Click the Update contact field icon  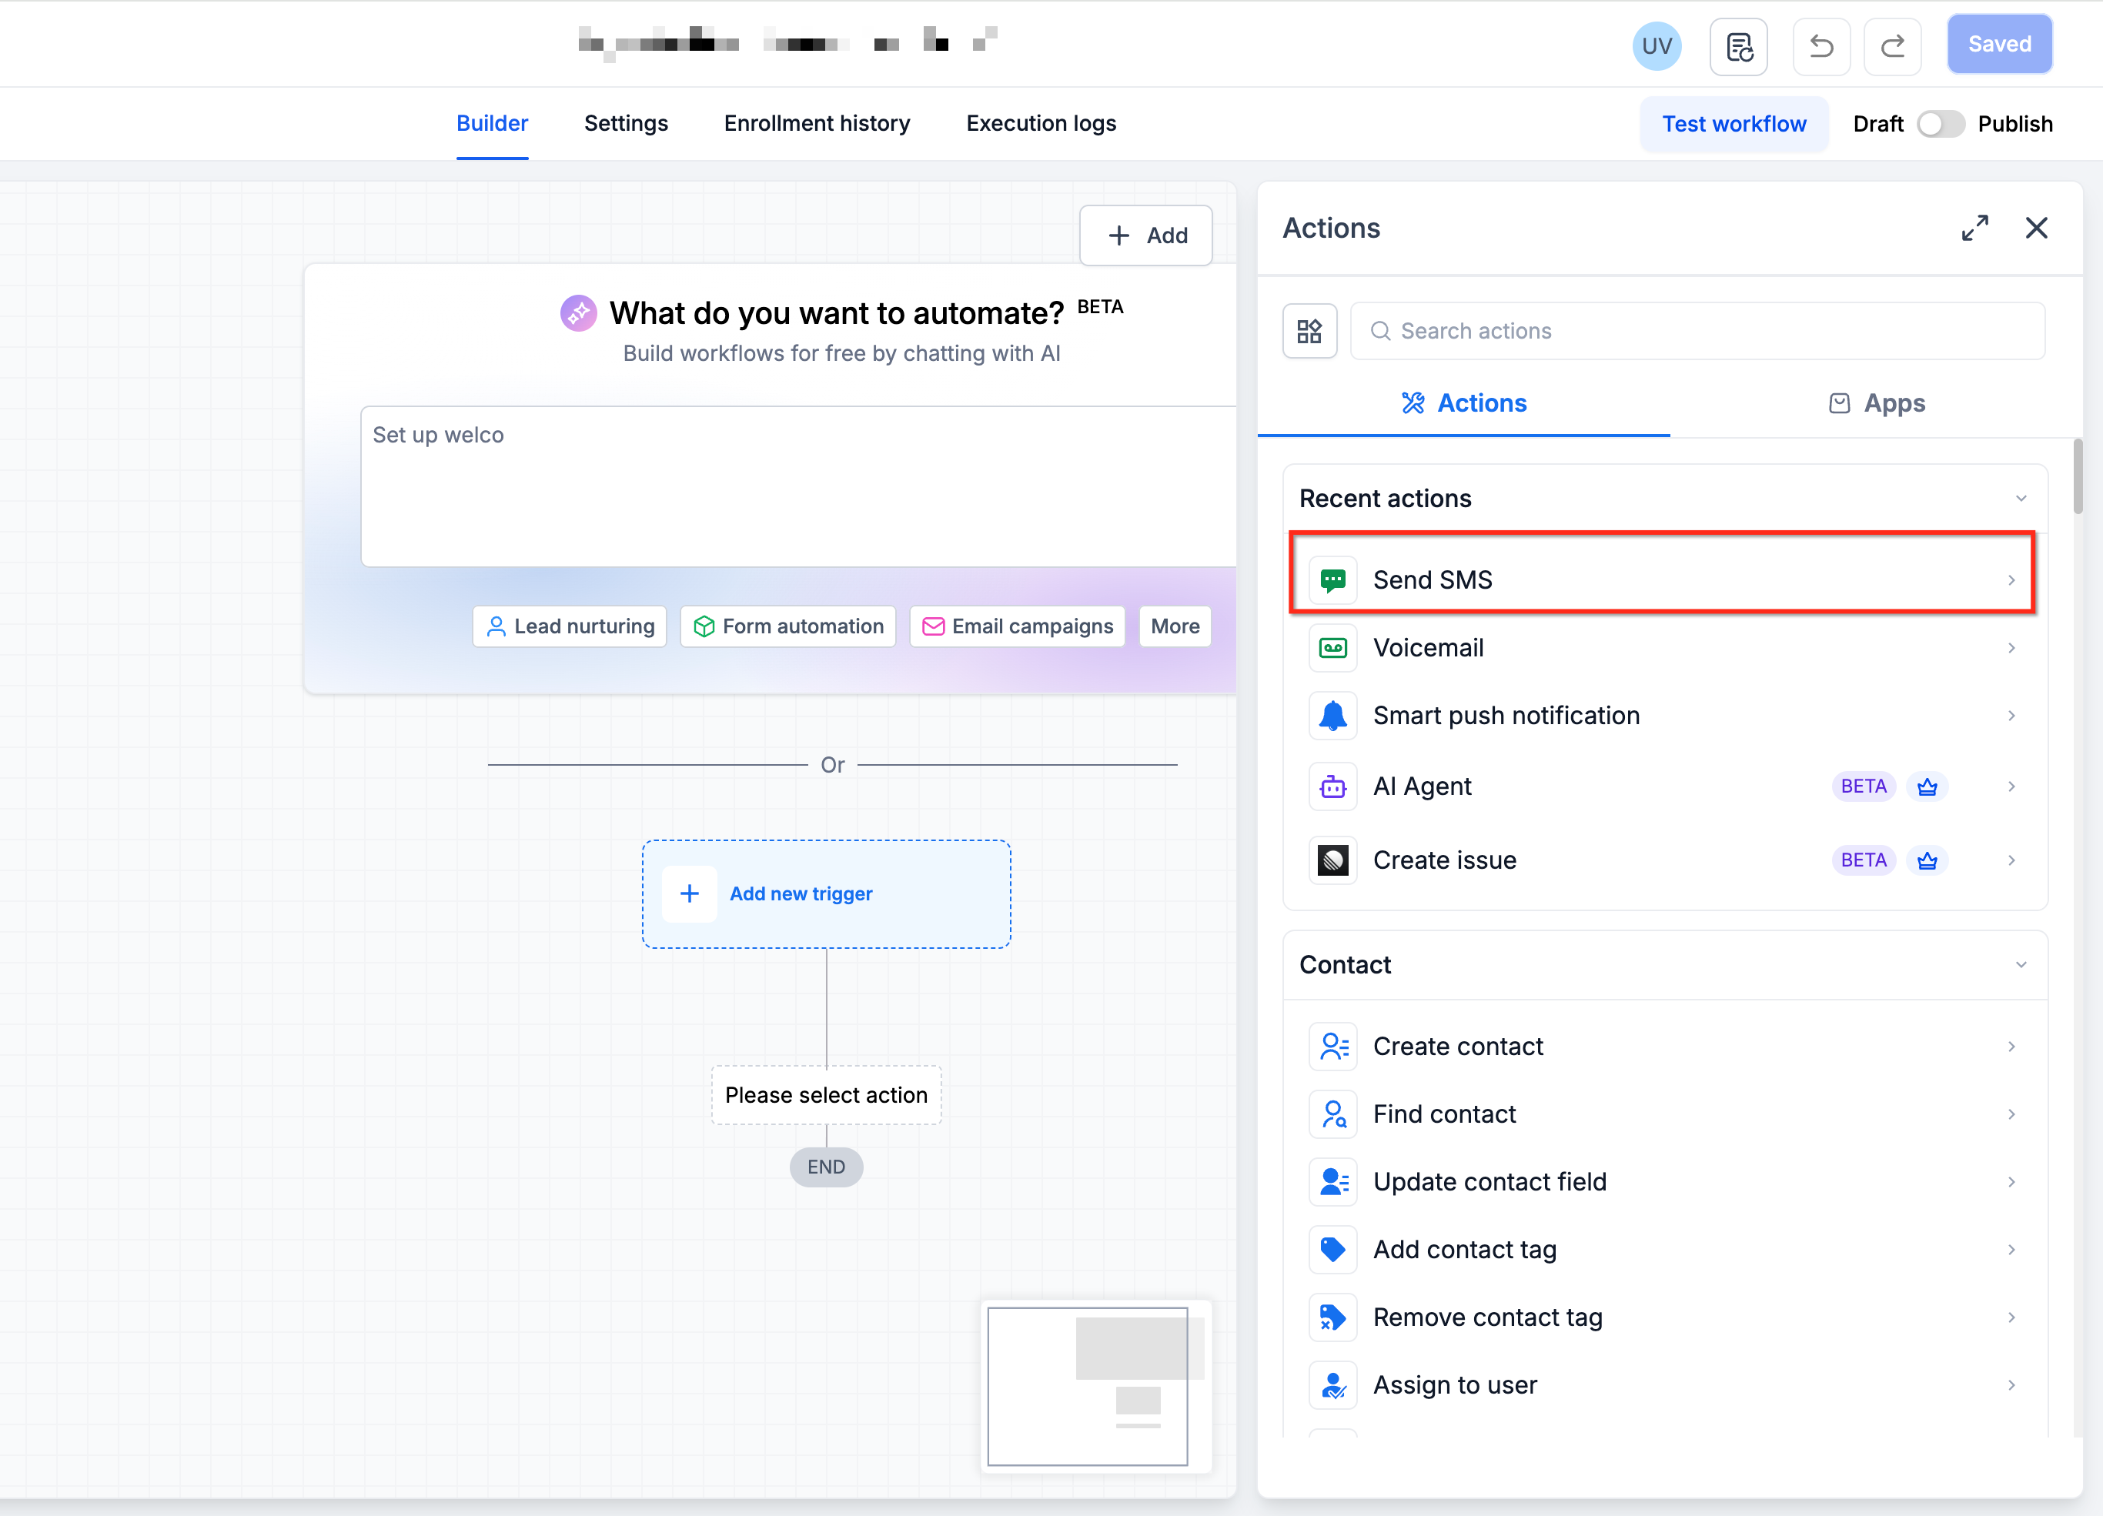pos(1332,1182)
